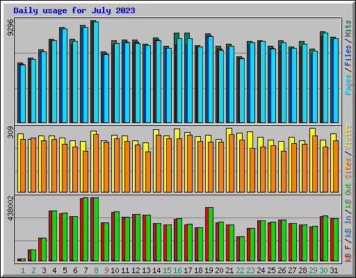Click day 6 on the x-axis

click(75, 270)
